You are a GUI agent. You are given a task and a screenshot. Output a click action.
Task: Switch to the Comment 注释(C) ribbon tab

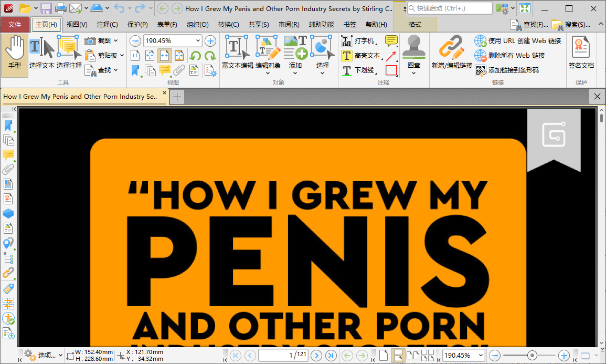(x=107, y=25)
